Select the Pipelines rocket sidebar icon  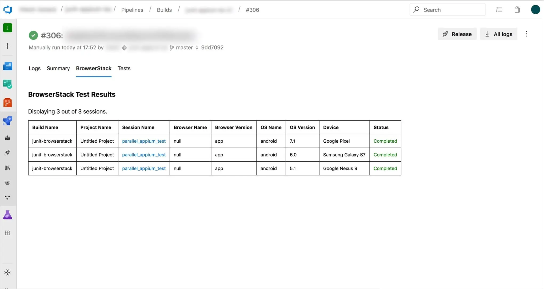click(x=7, y=121)
